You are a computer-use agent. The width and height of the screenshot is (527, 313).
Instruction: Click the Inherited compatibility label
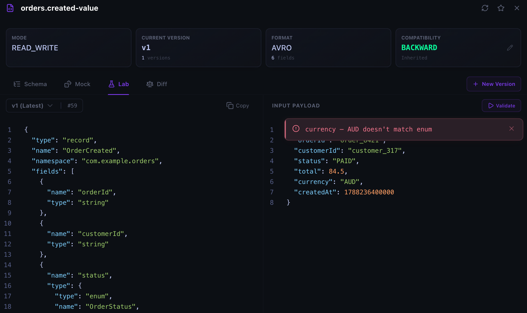(414, 58)
